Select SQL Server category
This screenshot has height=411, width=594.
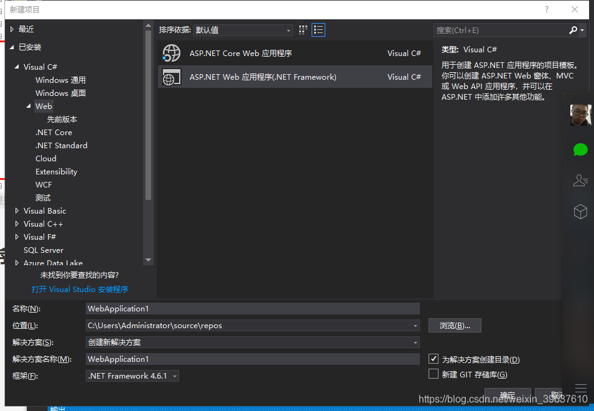click(x=44, y=250)
